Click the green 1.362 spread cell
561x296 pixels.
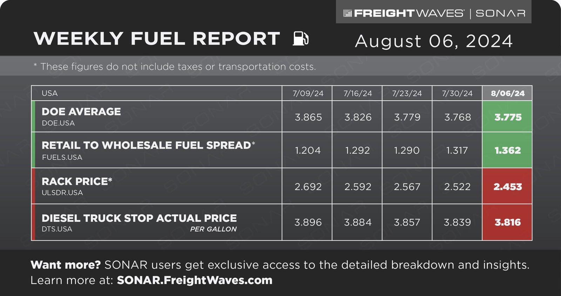click(x=507, y=150)
